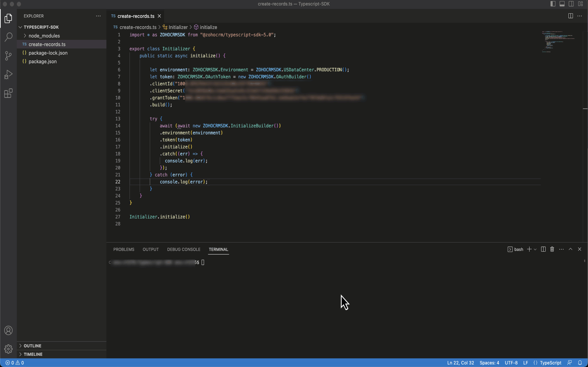Click line number 27 in the gutter
Image resolution: width=588 pixels, height=367 pixels.
[118, 217]
